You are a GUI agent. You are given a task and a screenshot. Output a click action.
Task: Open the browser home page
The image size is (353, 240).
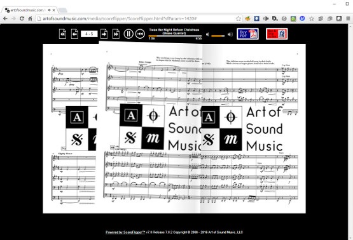(x=30, y=18)
